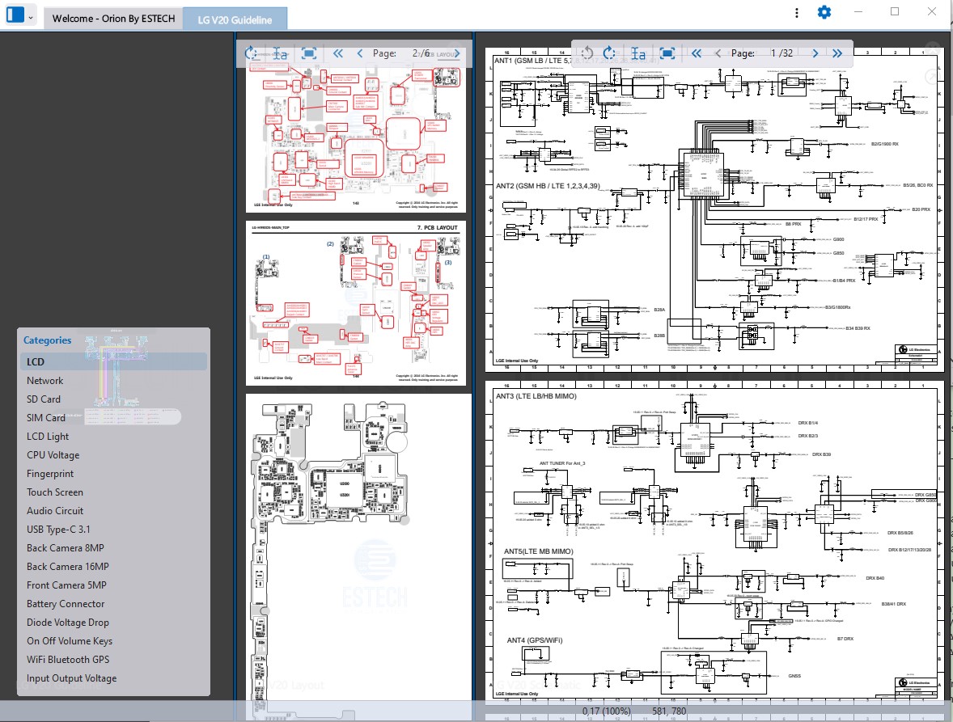Minimize the Orion application window
The image size is (953, 722).
[x=858, y=11]
